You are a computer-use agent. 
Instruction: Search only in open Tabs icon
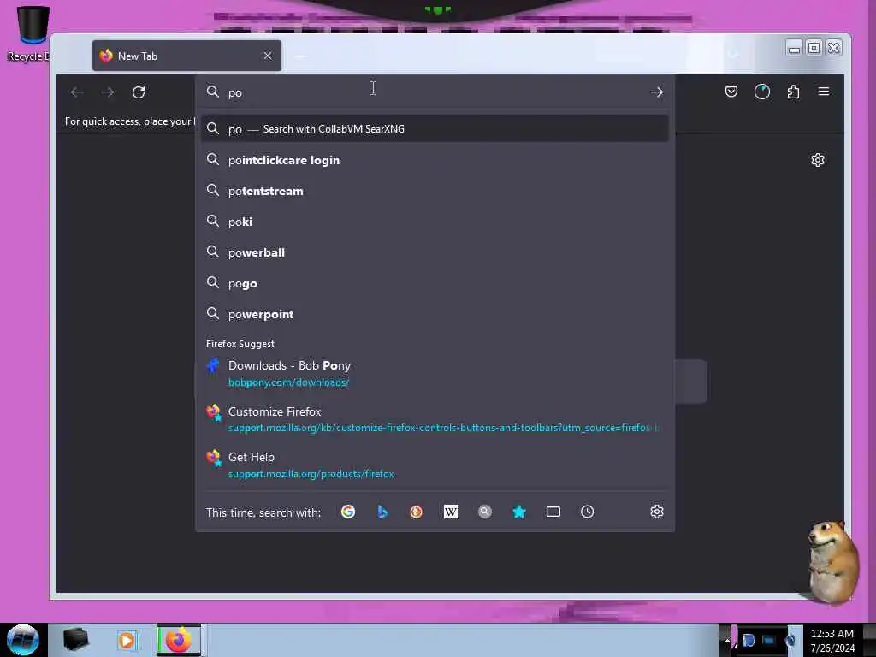[553, 512]
